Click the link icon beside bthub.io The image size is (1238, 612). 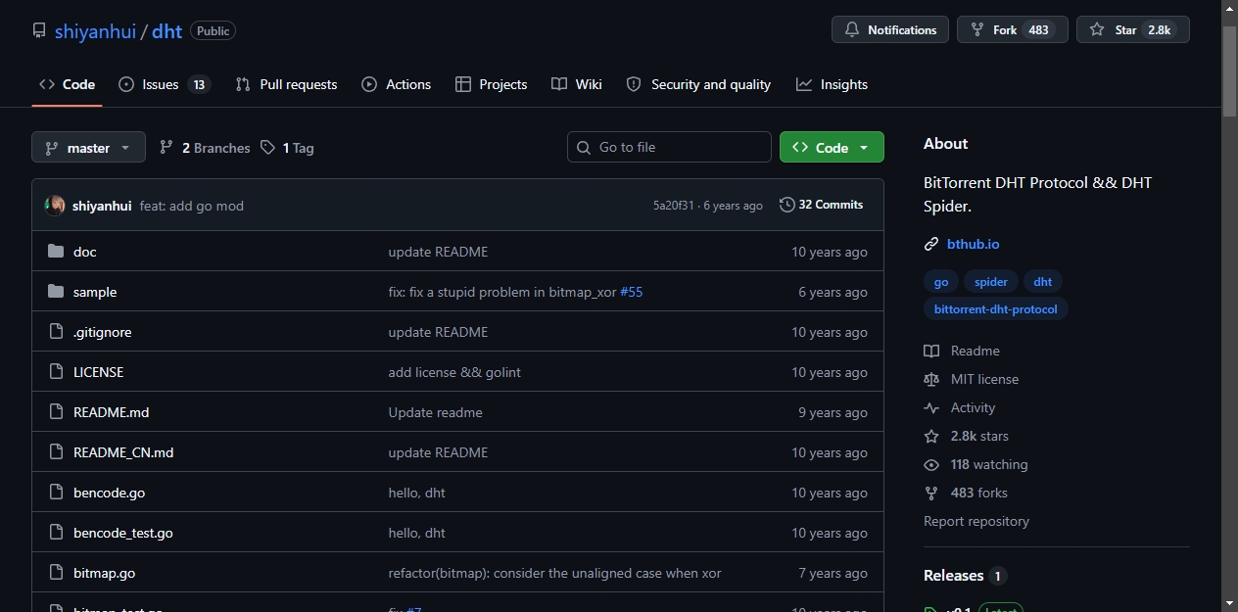point(931,244)
